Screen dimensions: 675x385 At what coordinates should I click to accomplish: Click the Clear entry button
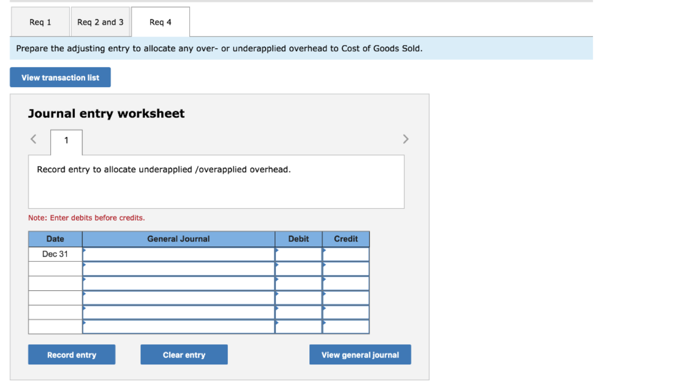184,355
